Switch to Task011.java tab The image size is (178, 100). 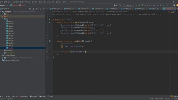click(155, 9)
